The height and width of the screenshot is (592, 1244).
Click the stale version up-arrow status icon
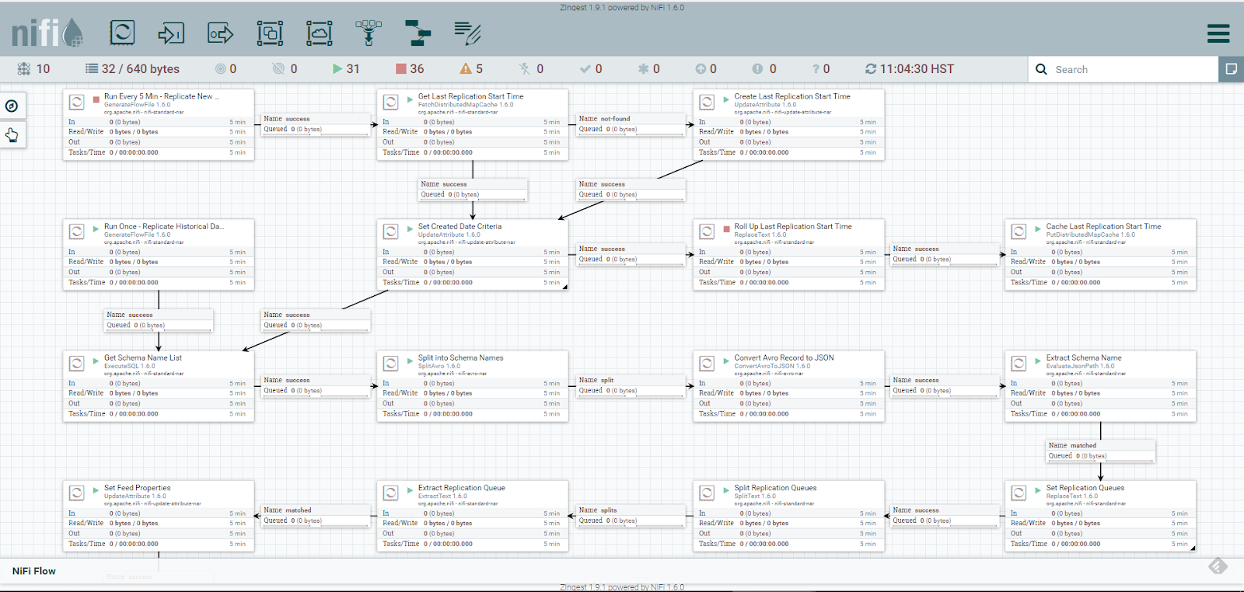click(701, 69)
